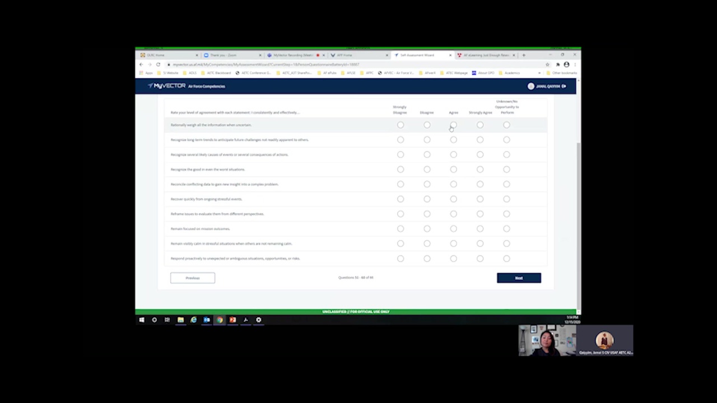The width and height of the screenshot is (717, 403).
Task: Open the Chrome extensions puzzle icon
Action: pyautogui.click(x=557, y=64)
